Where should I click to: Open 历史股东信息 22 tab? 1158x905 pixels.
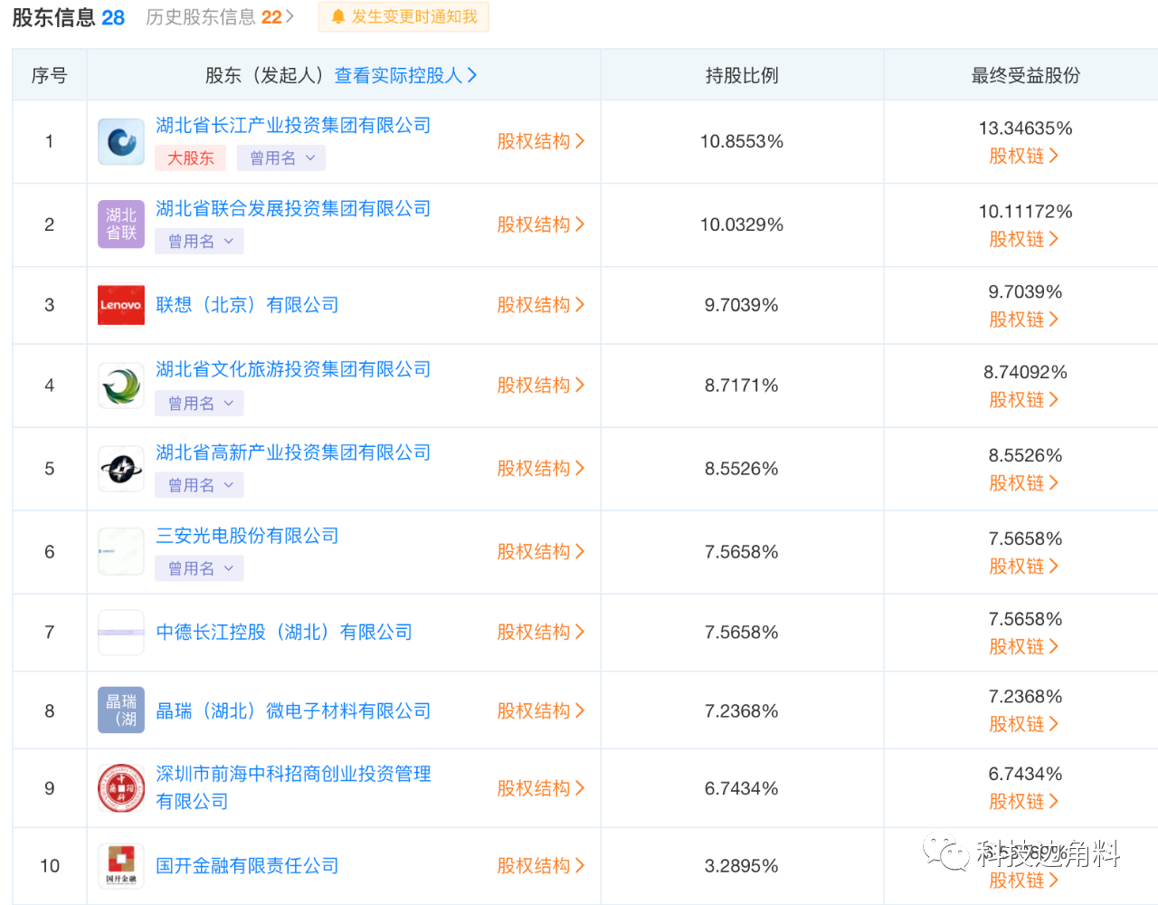point(220,17)
